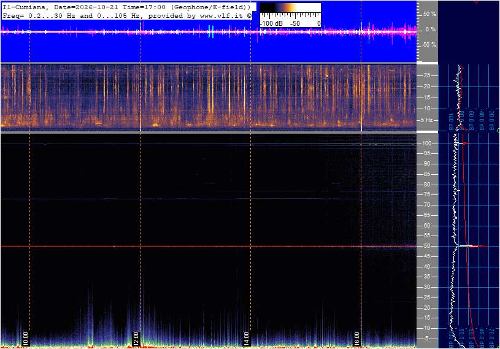Screen dimensions: 500x349
Task: Click the red 50 Hz line in the E-field spectrogram
Action: 209,247
